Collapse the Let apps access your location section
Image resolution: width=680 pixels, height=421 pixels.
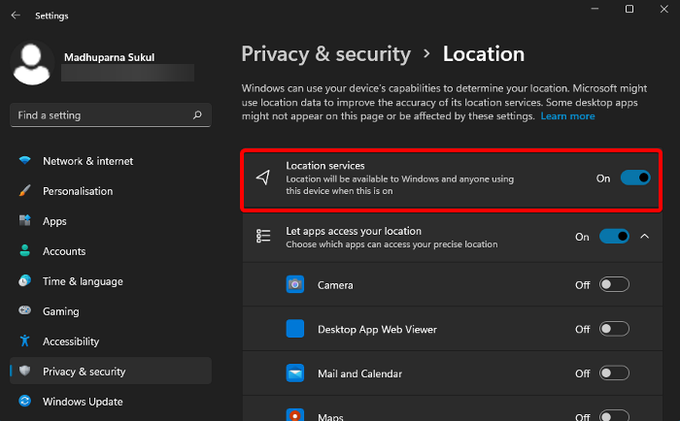pyautogui.click(x=645, y=237)
